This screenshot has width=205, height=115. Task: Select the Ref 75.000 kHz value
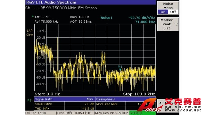coord(46,21)
